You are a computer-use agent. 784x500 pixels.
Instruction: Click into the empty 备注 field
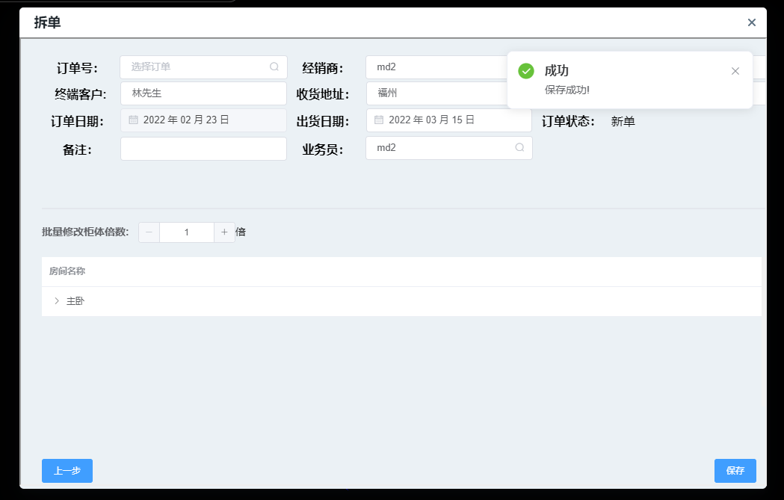pyautogui.click(x=203, y=149)
